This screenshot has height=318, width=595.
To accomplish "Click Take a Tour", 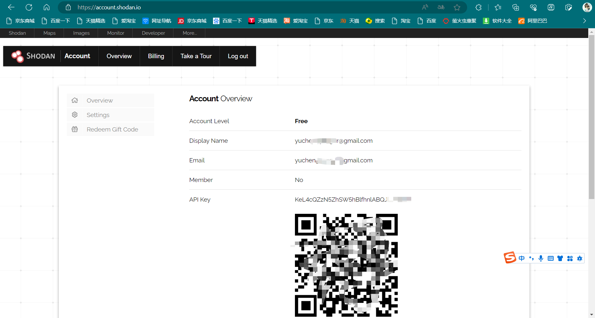I will [x=196, y=56].
